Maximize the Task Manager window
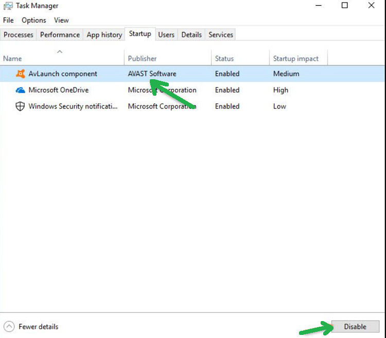386x338 pixels. point(345,6)
